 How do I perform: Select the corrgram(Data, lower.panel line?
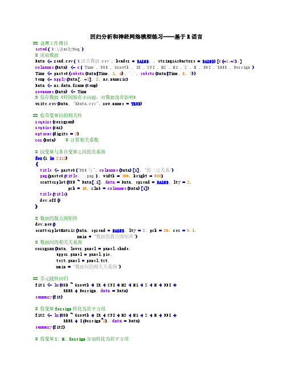[x=83, y=248]
